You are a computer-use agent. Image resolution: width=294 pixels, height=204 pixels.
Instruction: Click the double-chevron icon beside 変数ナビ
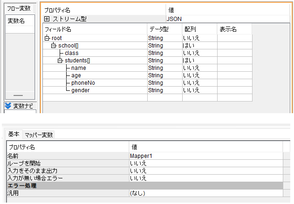(7, 105)
